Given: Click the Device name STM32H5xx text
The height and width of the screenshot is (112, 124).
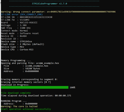Looking at the screenshot, I should tap(26, 41).
